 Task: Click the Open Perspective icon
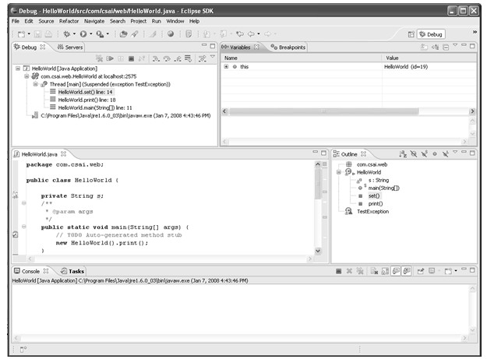click(x=411, y=34)
